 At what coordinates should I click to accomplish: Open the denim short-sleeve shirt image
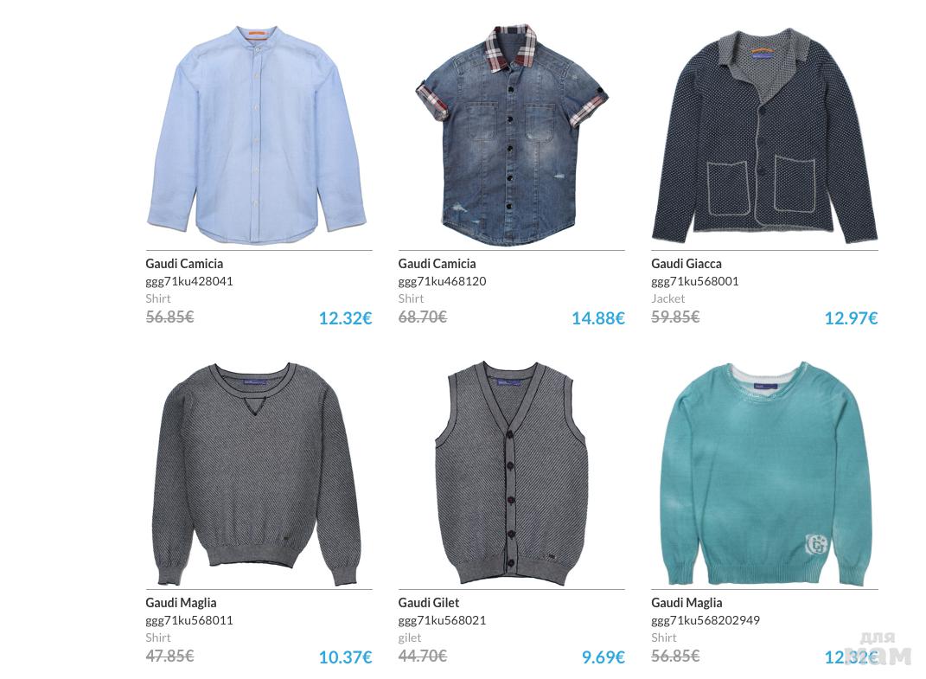[512, 135]
